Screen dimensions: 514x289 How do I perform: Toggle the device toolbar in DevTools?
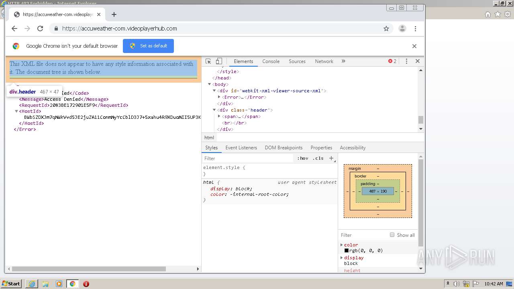(x=219, y=61)
